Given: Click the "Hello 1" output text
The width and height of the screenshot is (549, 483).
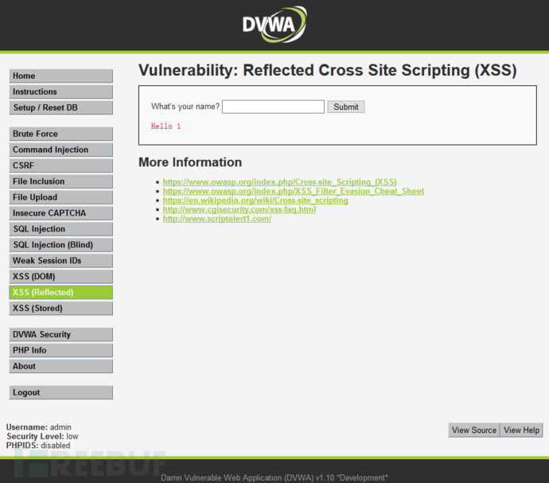Looking at the screenshot, I should (x=165, y=127).
